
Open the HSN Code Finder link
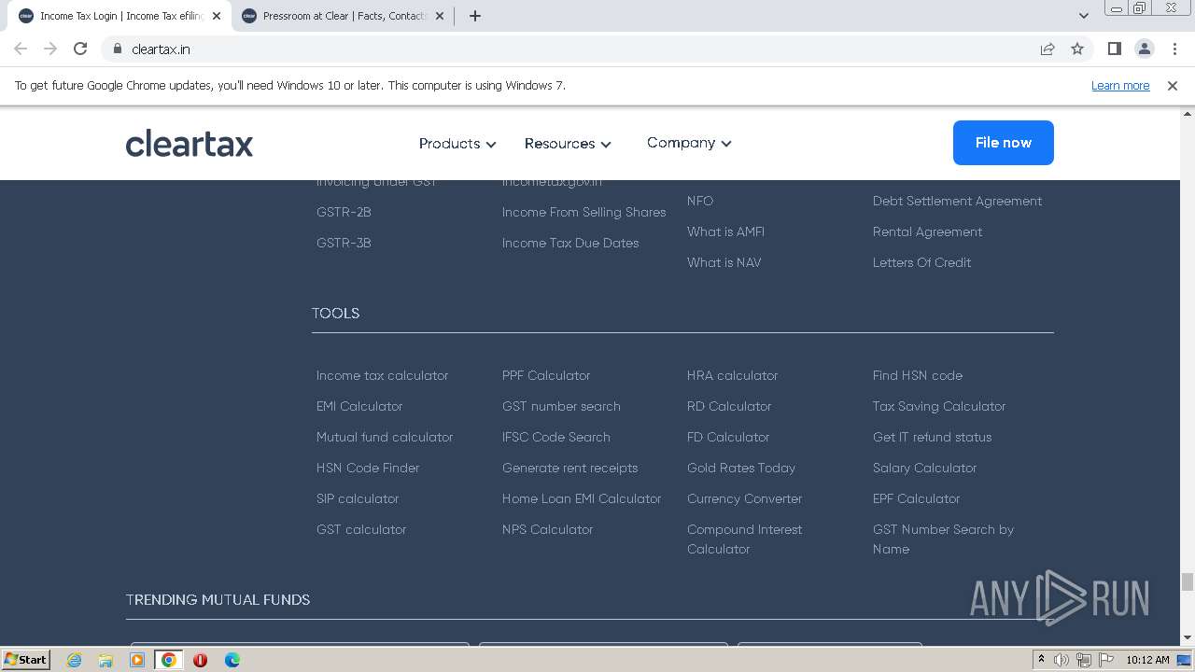368,468
